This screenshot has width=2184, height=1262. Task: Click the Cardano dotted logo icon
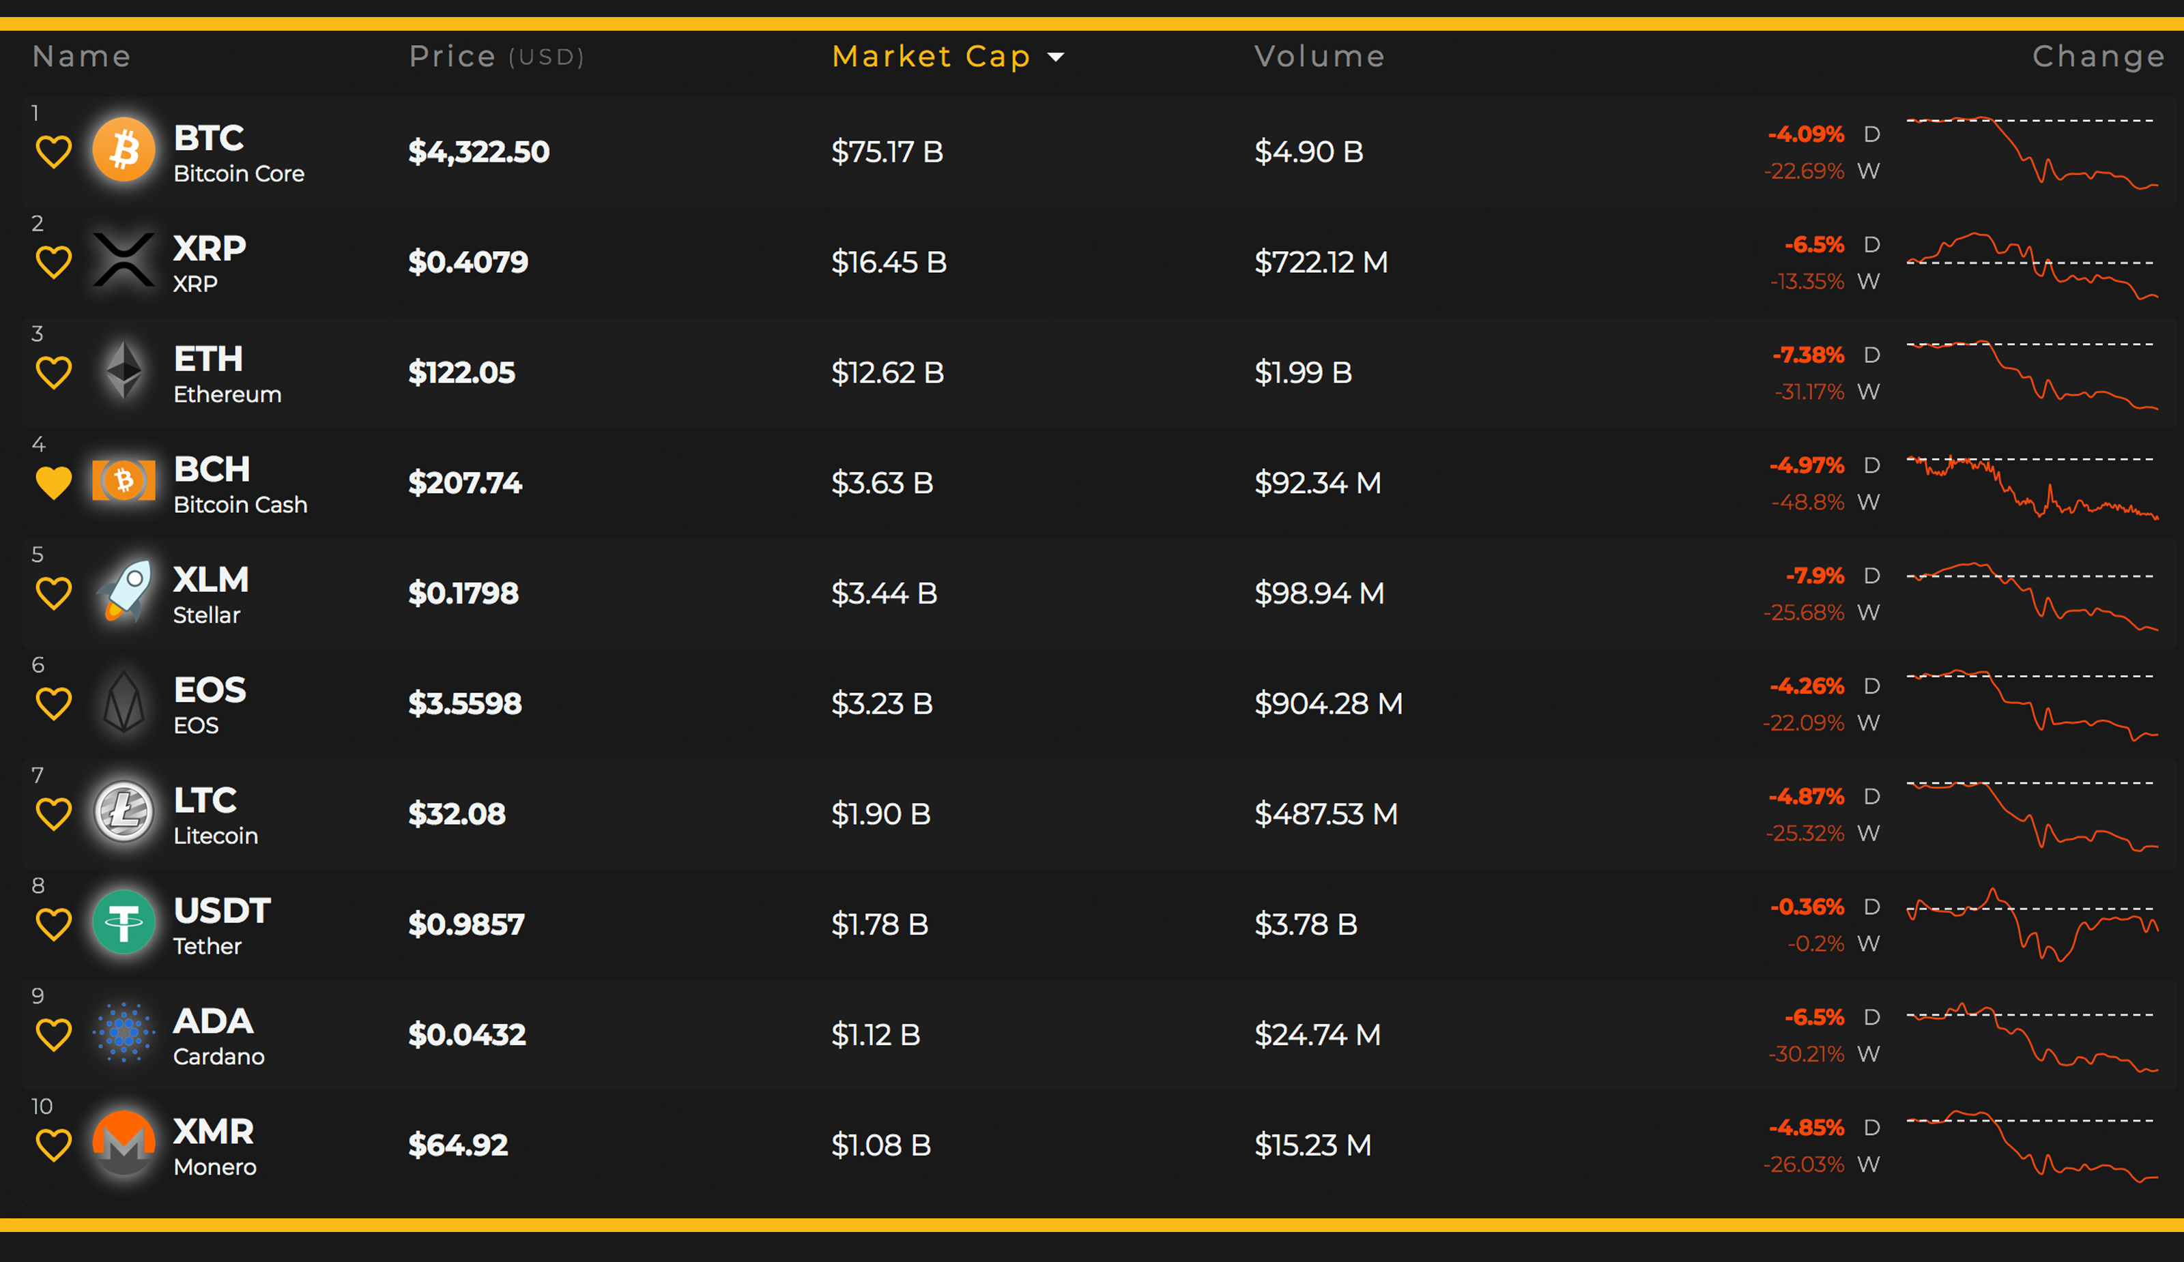coord(124,1033)
